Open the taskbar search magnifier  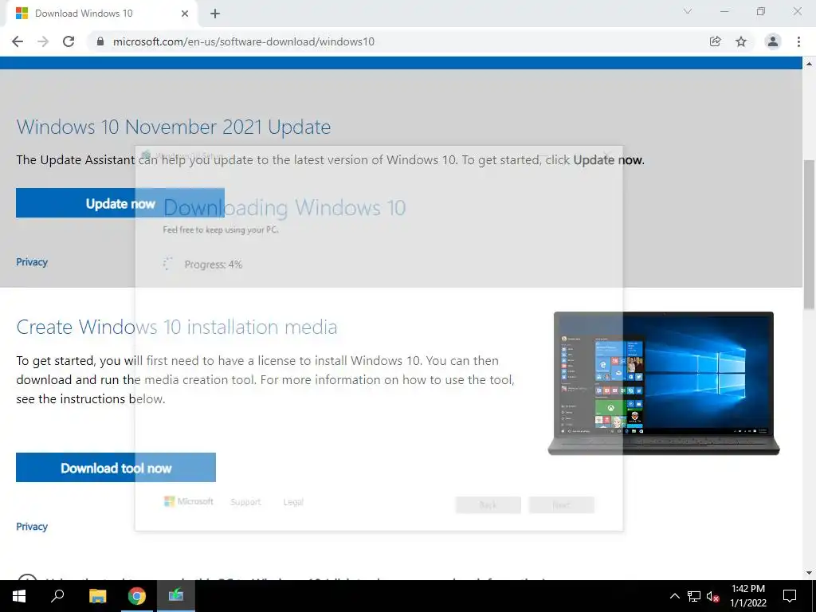tap(57, 596)
